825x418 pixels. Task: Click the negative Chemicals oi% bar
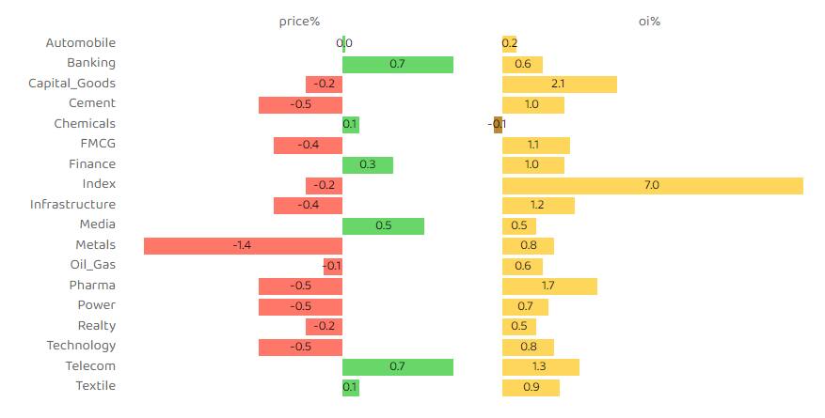[x=498, y=124]
